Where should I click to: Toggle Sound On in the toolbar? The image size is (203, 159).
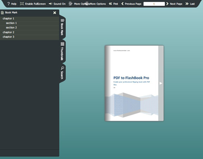[57, 4]
